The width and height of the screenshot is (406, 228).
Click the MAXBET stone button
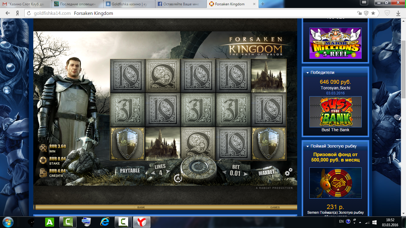point(266,172)
